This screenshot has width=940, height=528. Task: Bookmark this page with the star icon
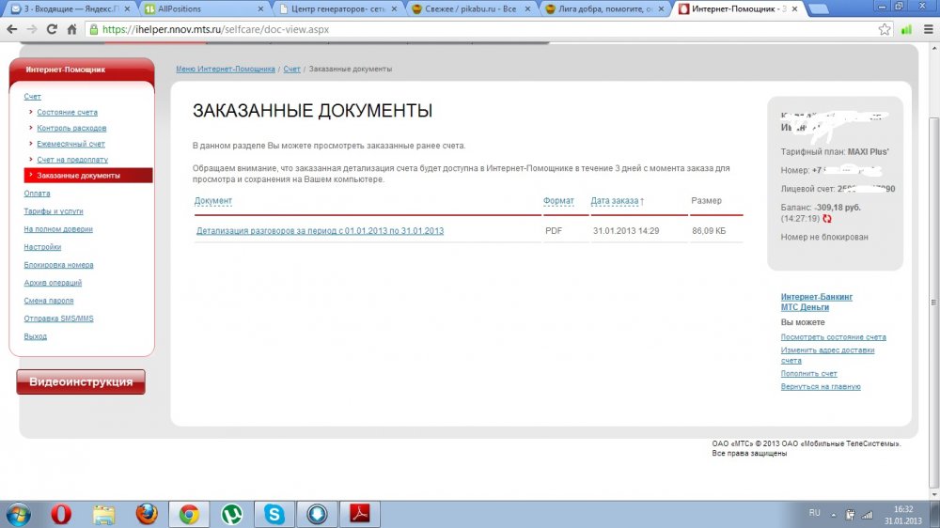click(885, 29)
